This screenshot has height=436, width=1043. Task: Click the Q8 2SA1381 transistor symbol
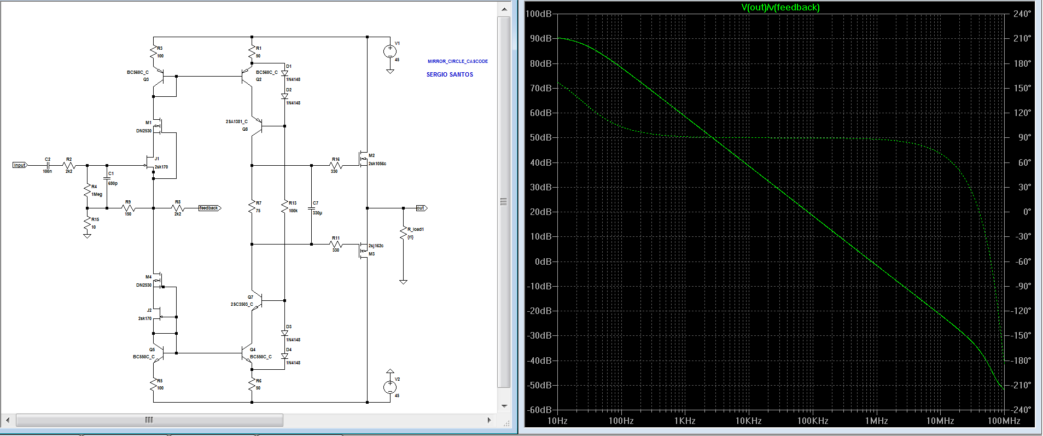tap(257, 126)
